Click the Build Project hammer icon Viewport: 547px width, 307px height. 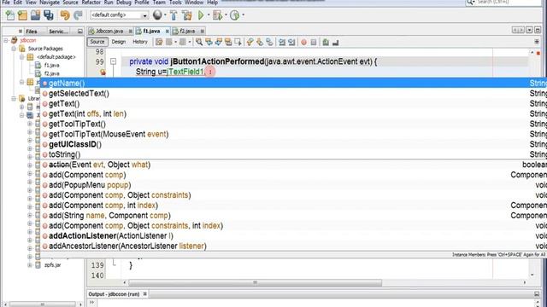point(174,15)
